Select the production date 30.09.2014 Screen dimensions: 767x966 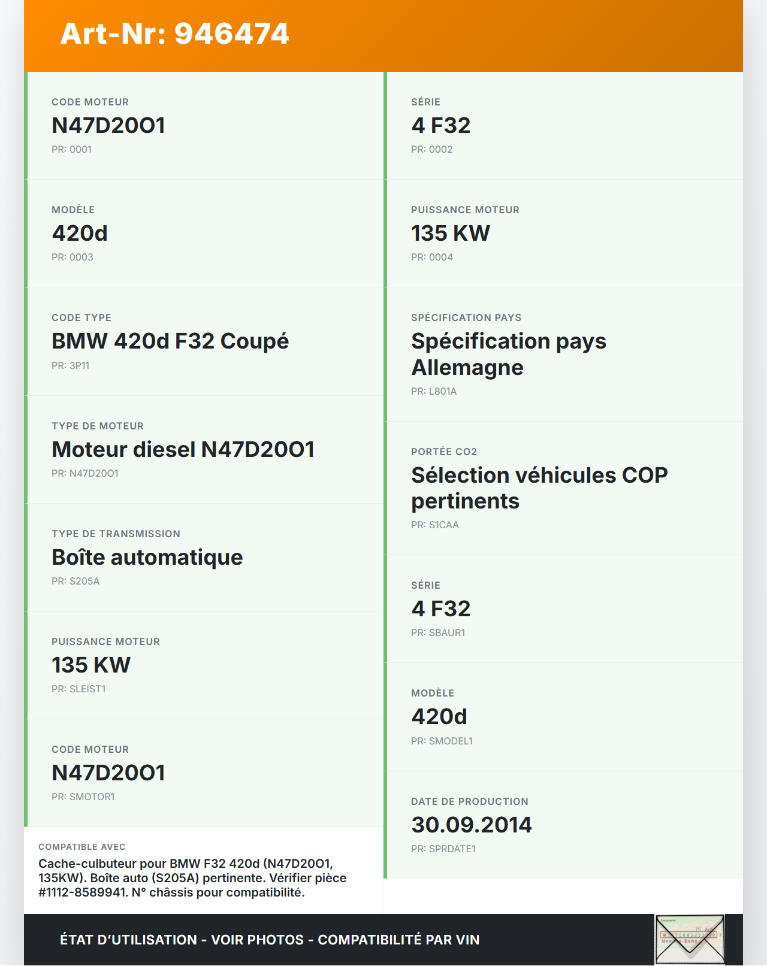tap(472, 825)
